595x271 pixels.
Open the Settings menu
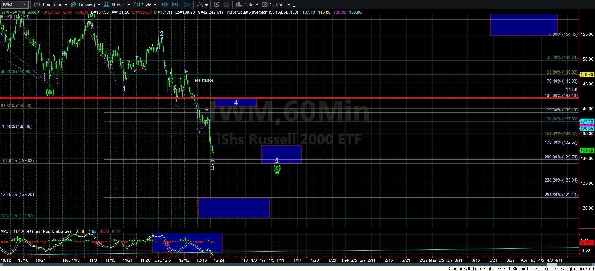276,5
